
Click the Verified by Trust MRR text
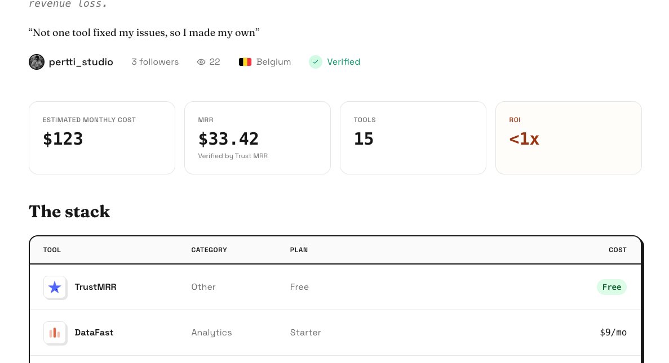tap(233, 156)
